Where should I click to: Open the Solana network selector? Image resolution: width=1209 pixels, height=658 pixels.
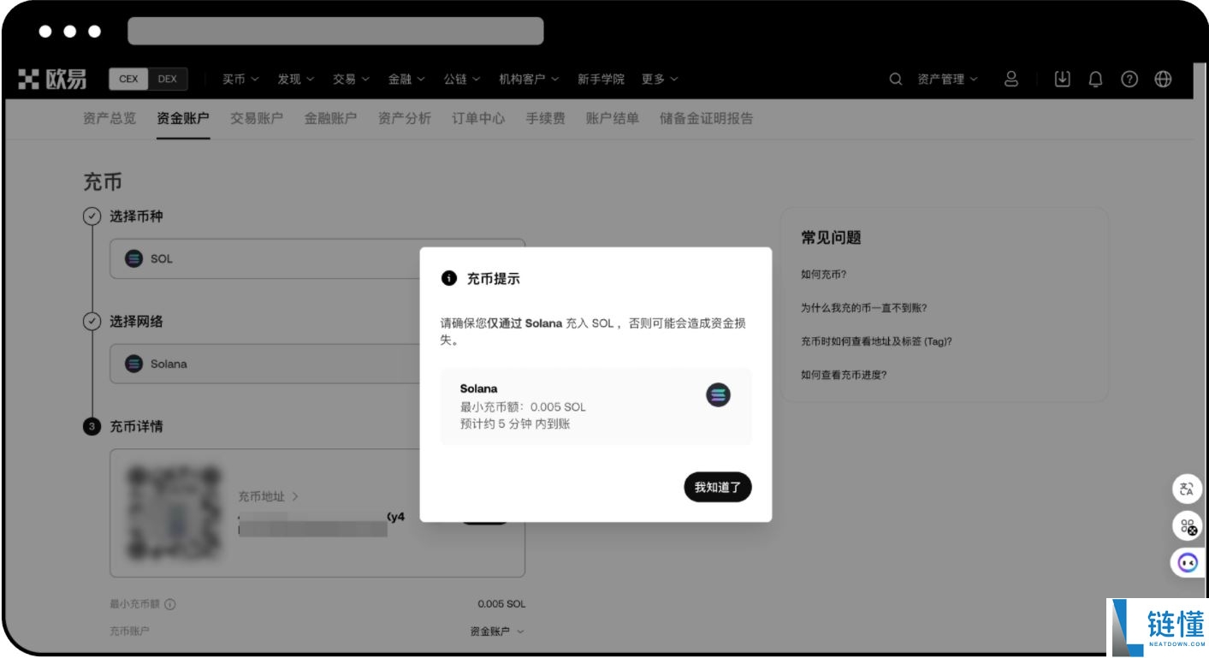click(317, 364)
